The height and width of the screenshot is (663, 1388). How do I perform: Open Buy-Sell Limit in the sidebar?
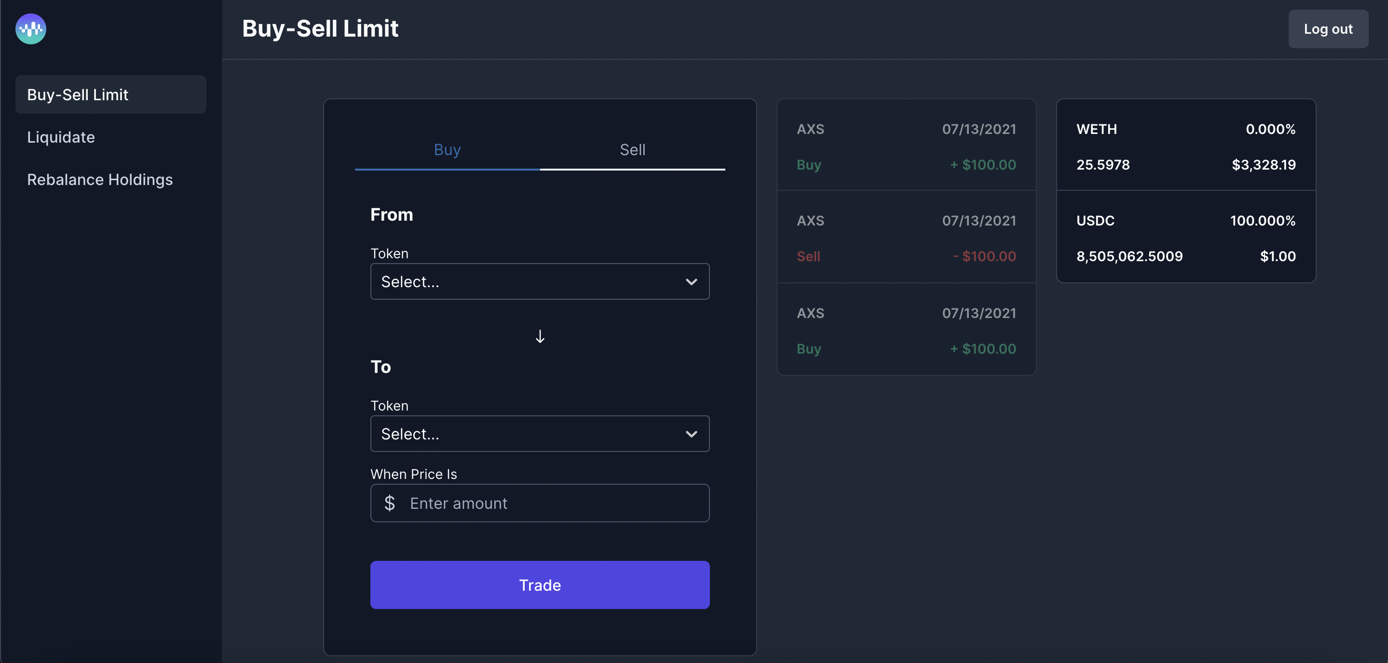tap(110, 95)
